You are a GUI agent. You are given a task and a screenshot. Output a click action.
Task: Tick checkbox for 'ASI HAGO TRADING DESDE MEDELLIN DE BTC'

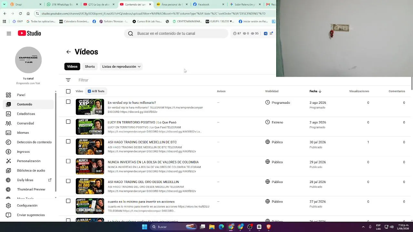68,141
